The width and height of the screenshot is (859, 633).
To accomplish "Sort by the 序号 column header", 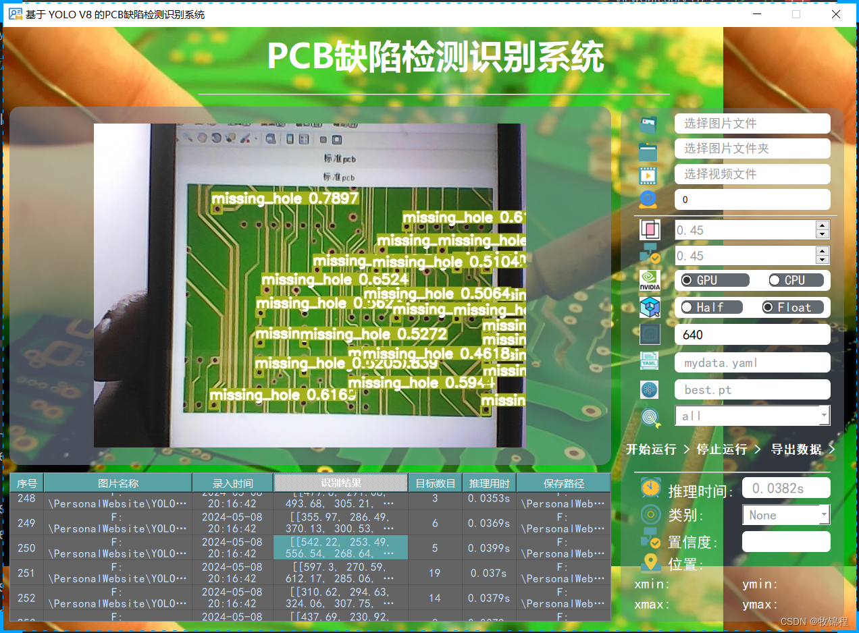I will tap(27, 483).
